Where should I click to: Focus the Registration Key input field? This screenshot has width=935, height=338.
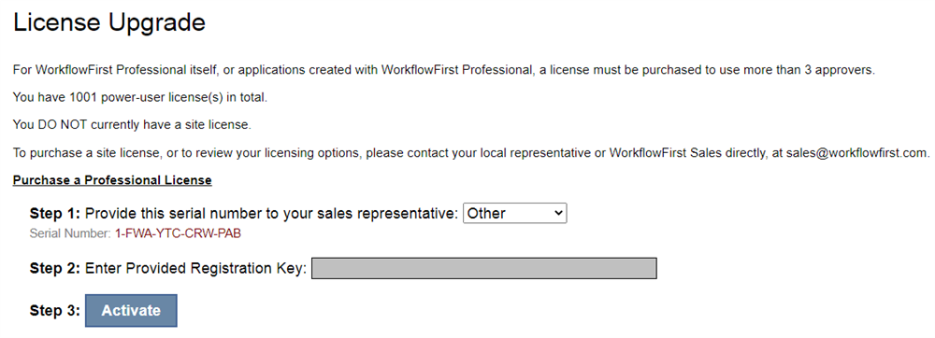coord(484,268)
